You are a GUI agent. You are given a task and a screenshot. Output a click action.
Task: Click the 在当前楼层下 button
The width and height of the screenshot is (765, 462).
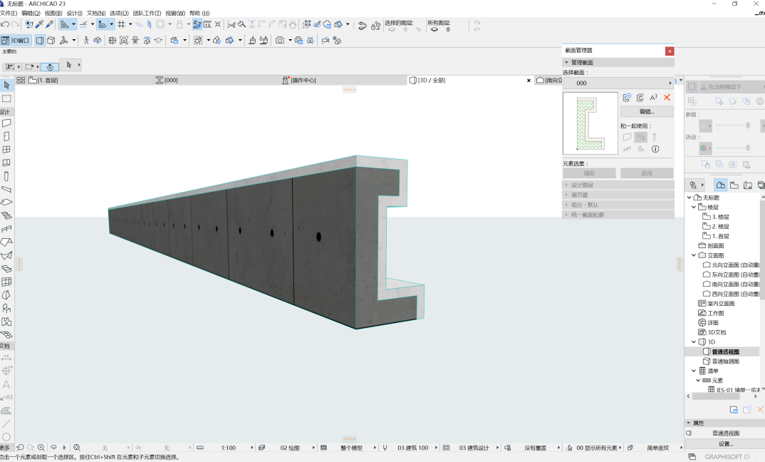point(732,86)
